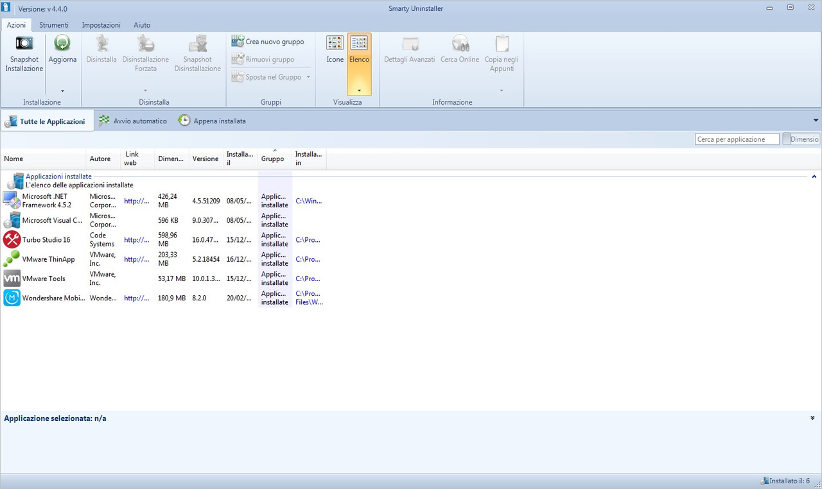Image resolution: width=822 pixels, height=489 pixels.
Task: Open web link for Wondershare MobileGo
Action: click(x=137, y=298)
